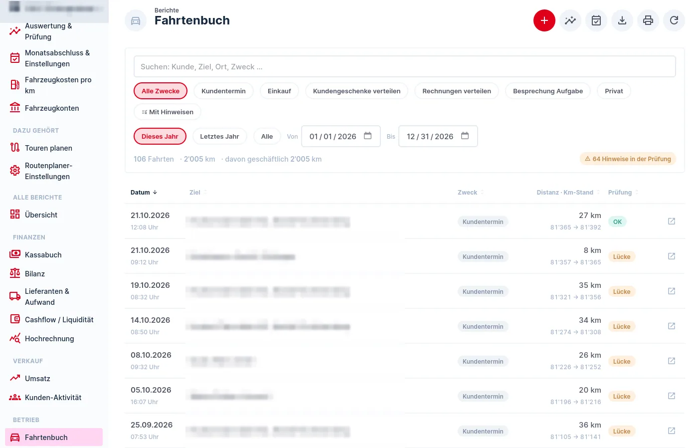The image size is (695, 448).
Task: Open the analysis chart icon in the header
Action: (570, 20)
